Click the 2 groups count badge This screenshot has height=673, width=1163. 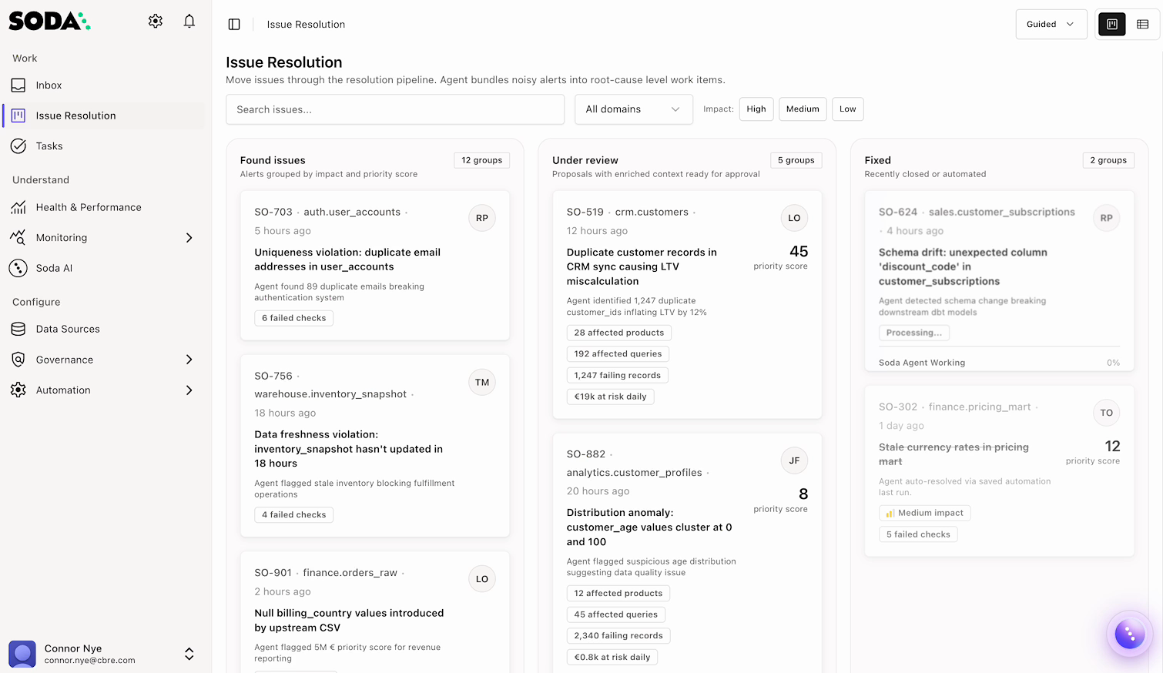pyautogui.click(x=1108, y=160)
